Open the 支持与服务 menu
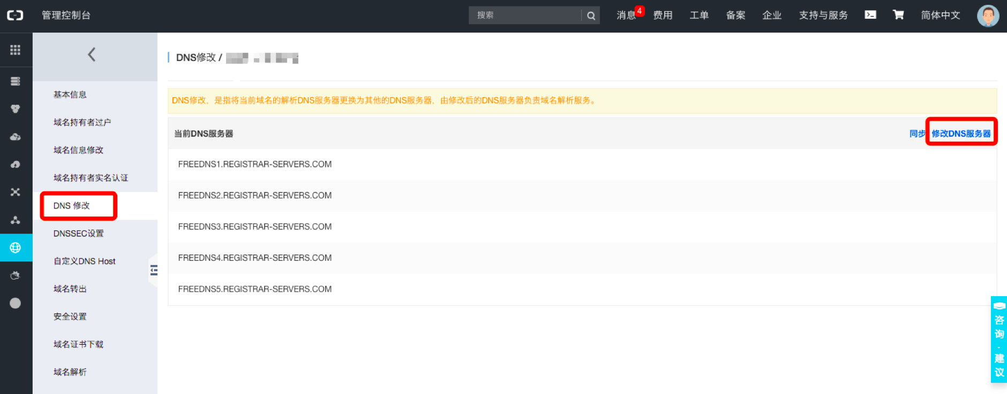 click(x=823, y=16)
